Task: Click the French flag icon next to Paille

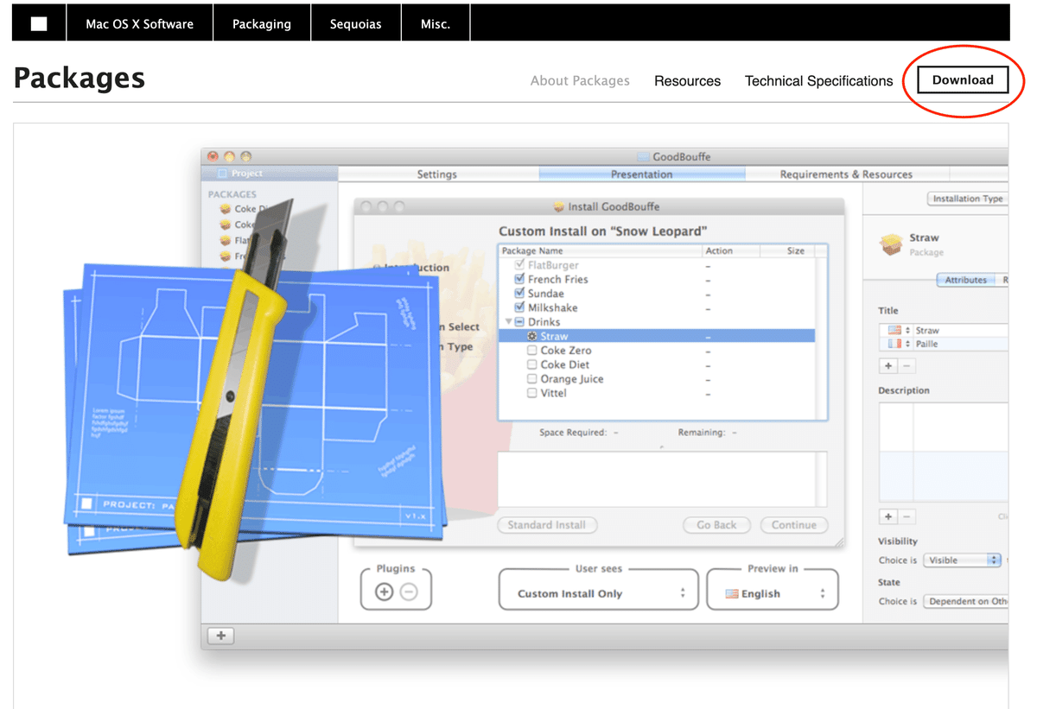Action: pos(895,344)
